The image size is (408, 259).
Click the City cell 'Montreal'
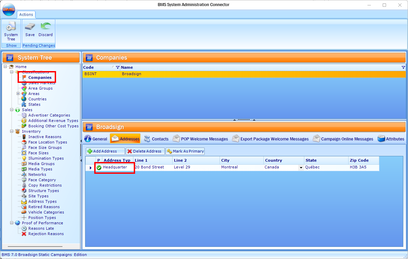pyautogui.click(x=241, y=167)
